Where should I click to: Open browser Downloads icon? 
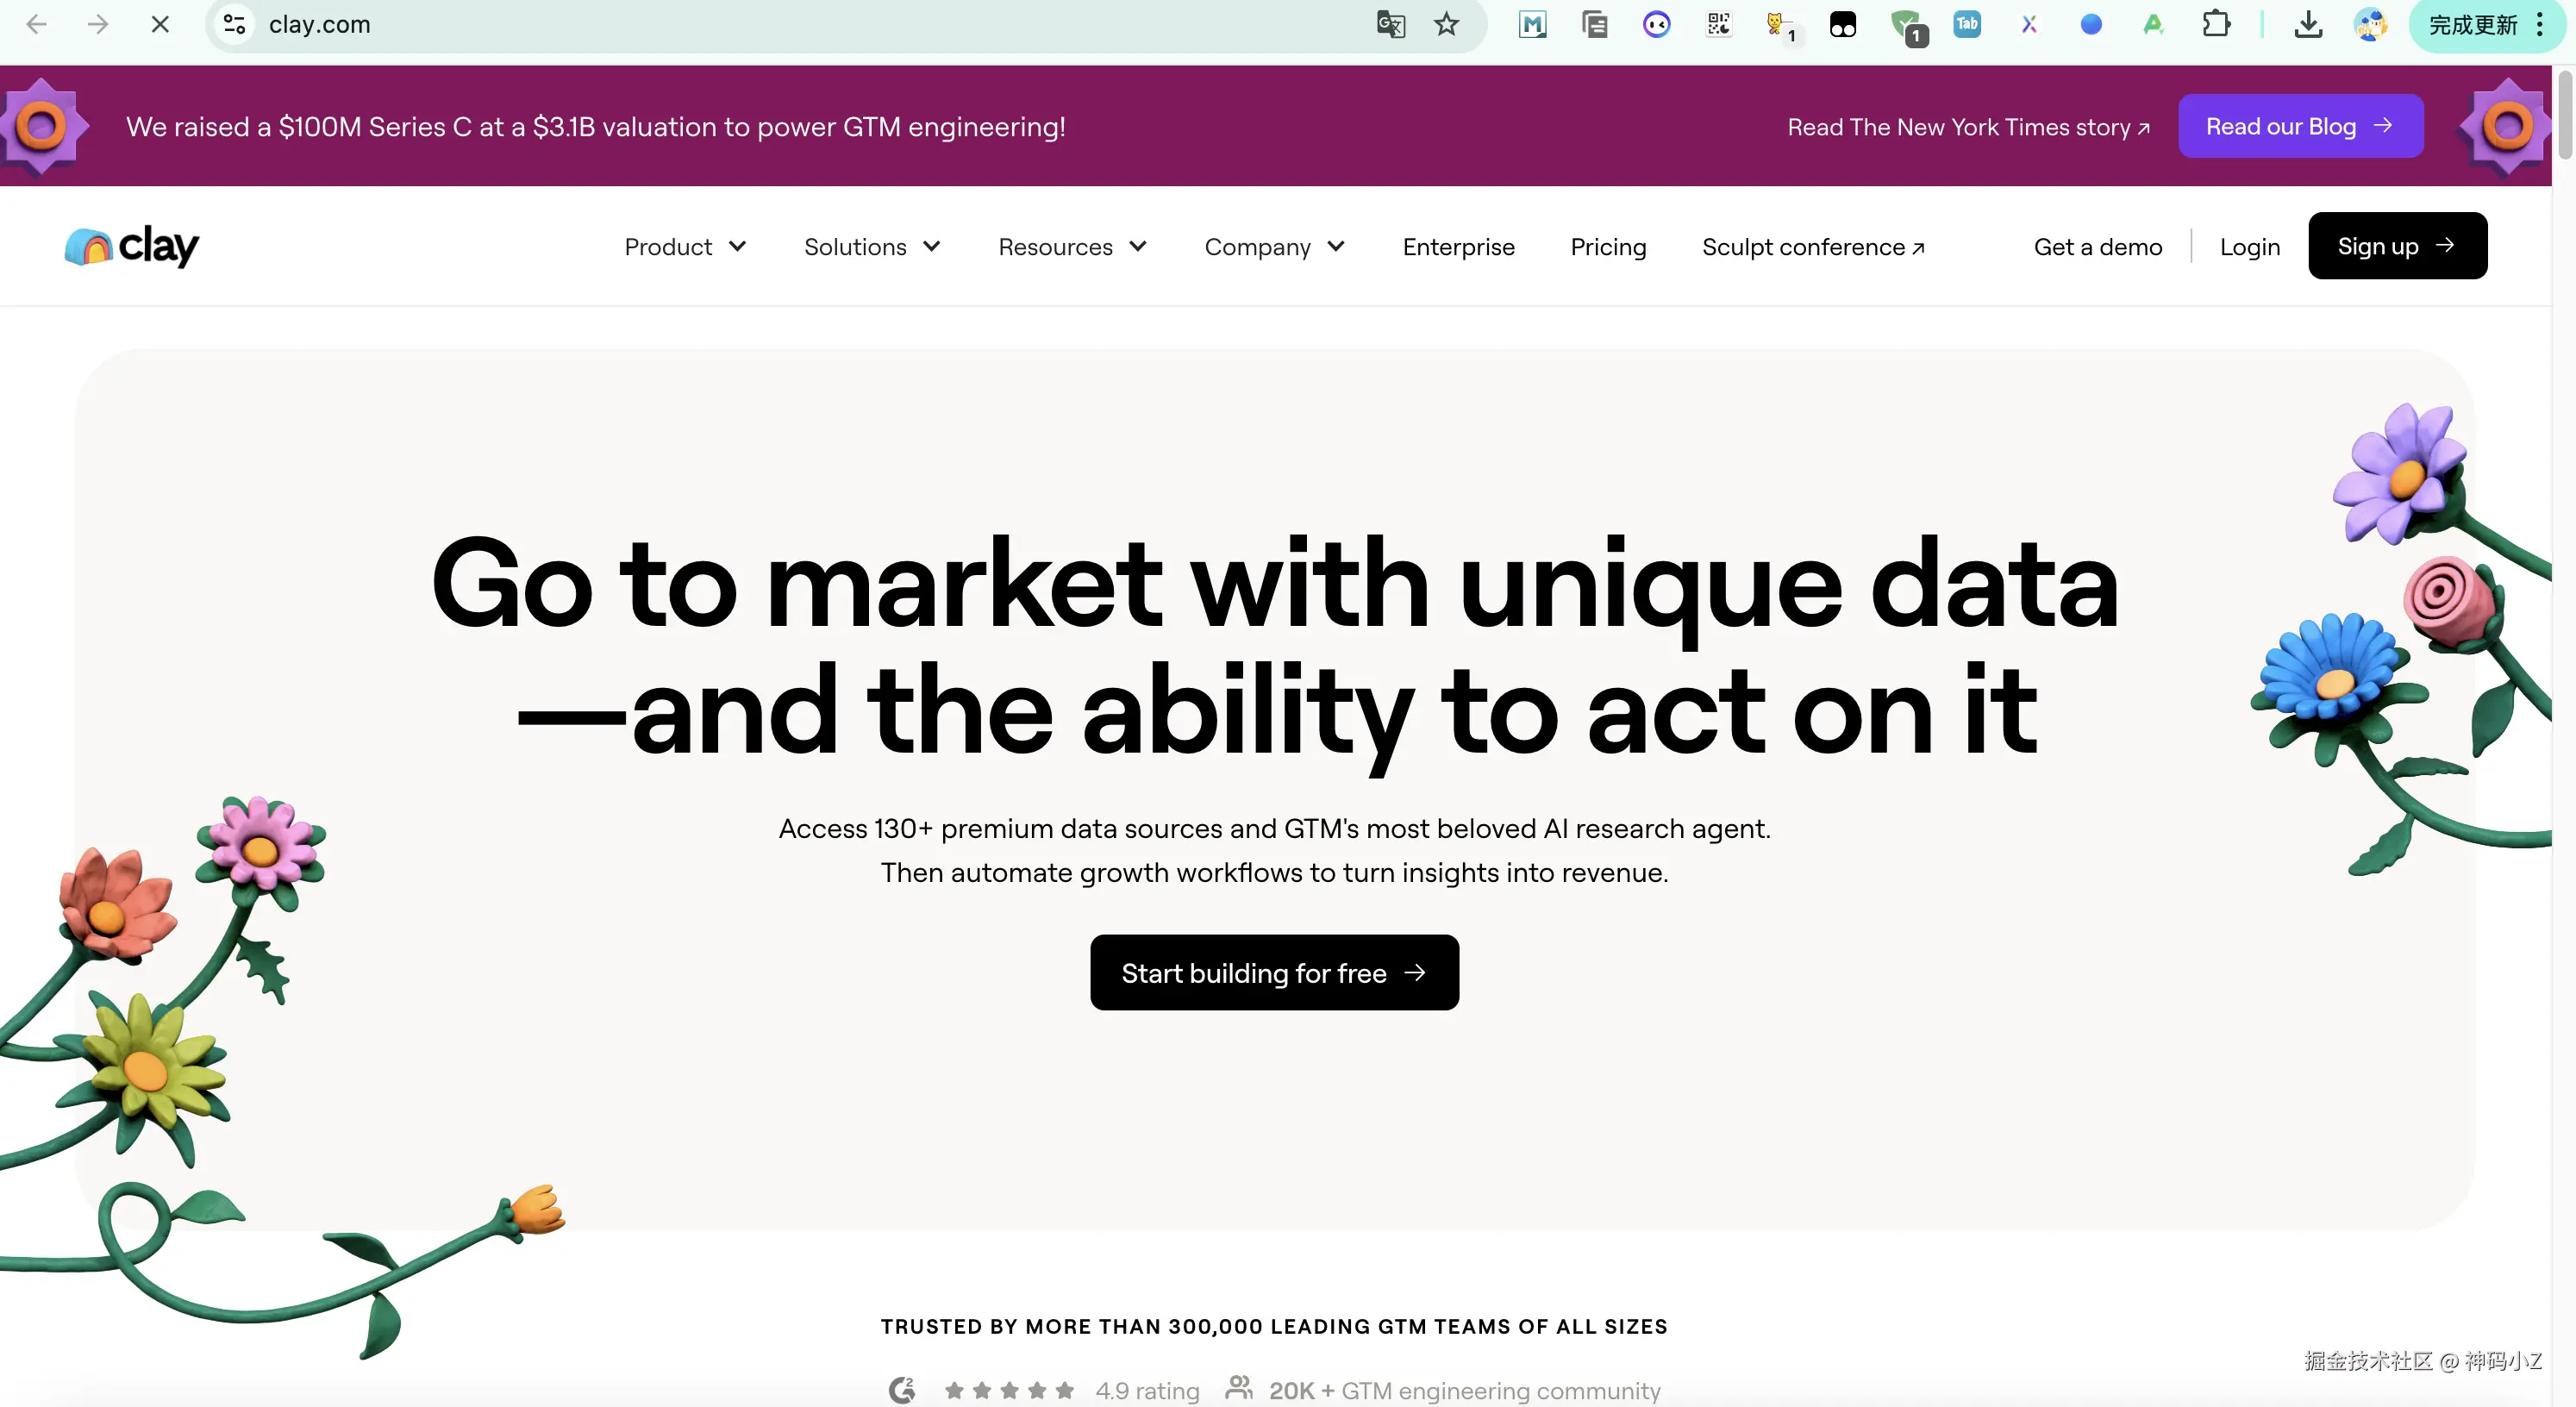pyautogui.click(x=2308, y=24)
